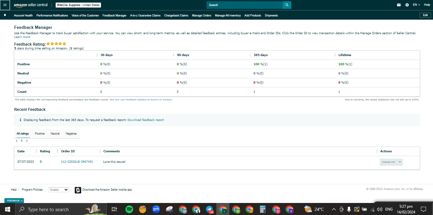Open the volume speaker icon
This screenshot has height=215, width=433.
(379, 209)
